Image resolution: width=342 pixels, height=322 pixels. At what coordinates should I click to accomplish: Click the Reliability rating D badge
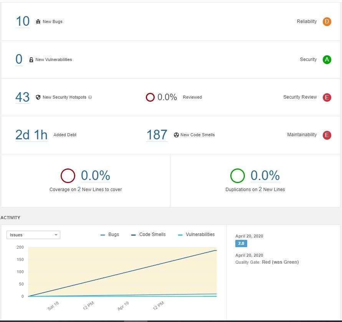tap(327, 22)
